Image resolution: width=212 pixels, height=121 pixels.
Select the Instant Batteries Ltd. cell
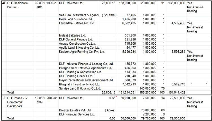click(x=72, y=35)
